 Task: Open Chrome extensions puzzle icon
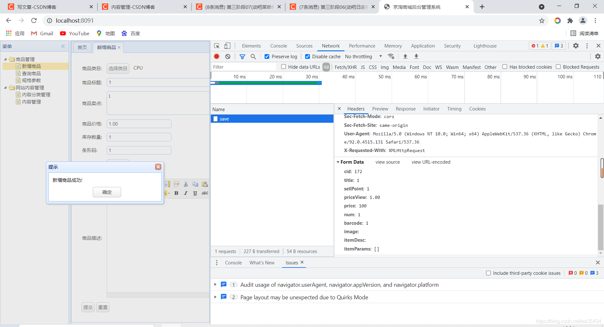pyautogui.click(x=570, y=21)
